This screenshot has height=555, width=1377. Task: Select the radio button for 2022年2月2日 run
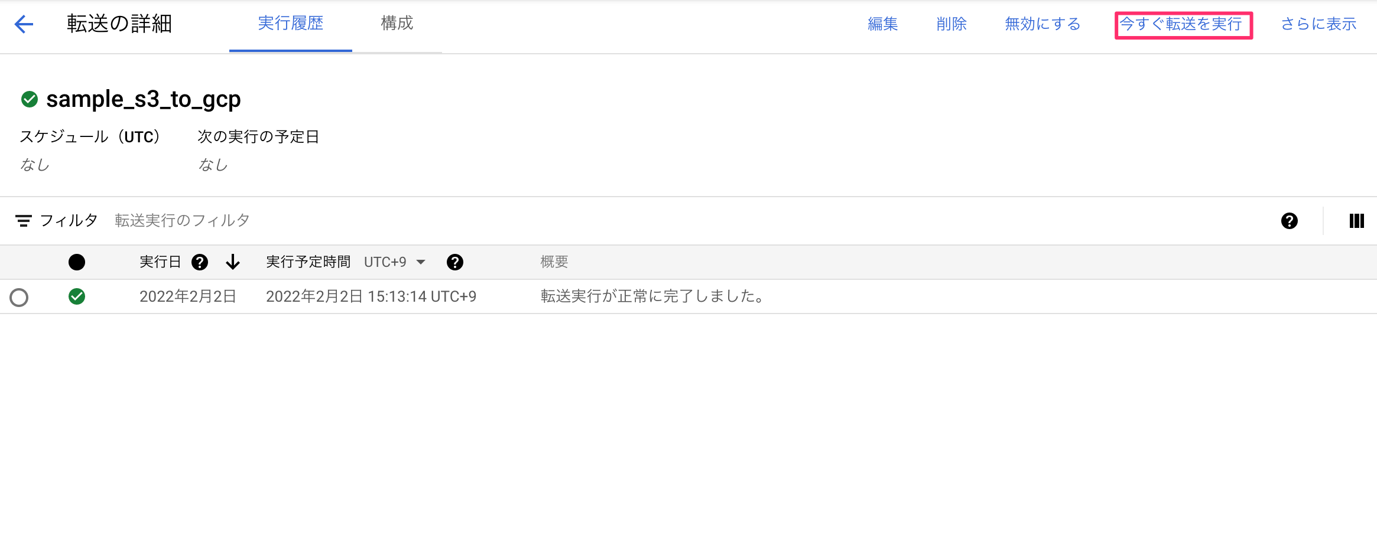tap(19, 297)
